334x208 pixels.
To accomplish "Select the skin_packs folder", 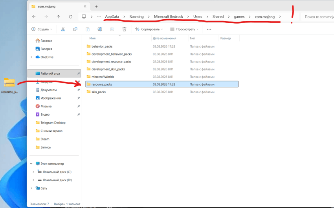I will pyautogui.click(x=99, y=92).
